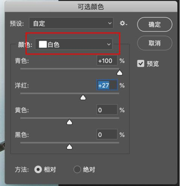Open the 预设 preset dropdown showing 自定
The width and height of the screenshot is (180, 186).
pos(71,23)
